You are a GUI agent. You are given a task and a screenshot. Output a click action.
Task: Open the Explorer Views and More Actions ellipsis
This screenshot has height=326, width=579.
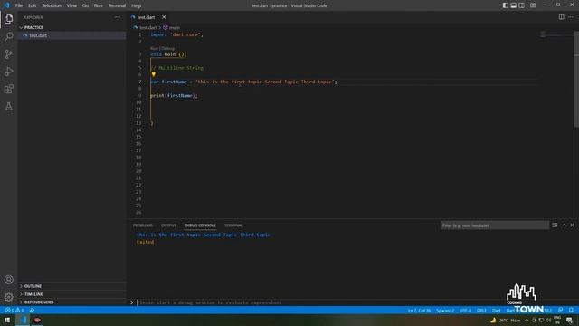tap(118, 17)
